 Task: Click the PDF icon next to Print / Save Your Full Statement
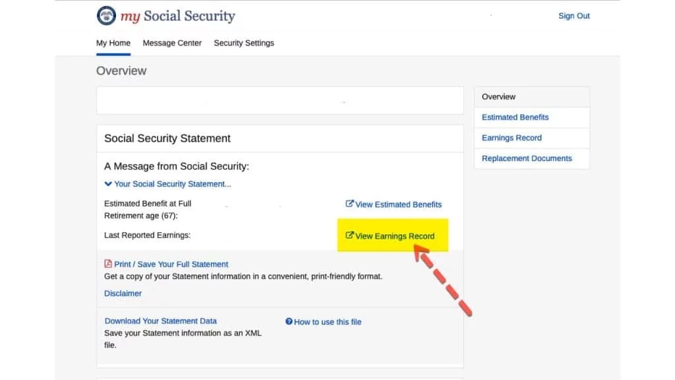point(107,263)
